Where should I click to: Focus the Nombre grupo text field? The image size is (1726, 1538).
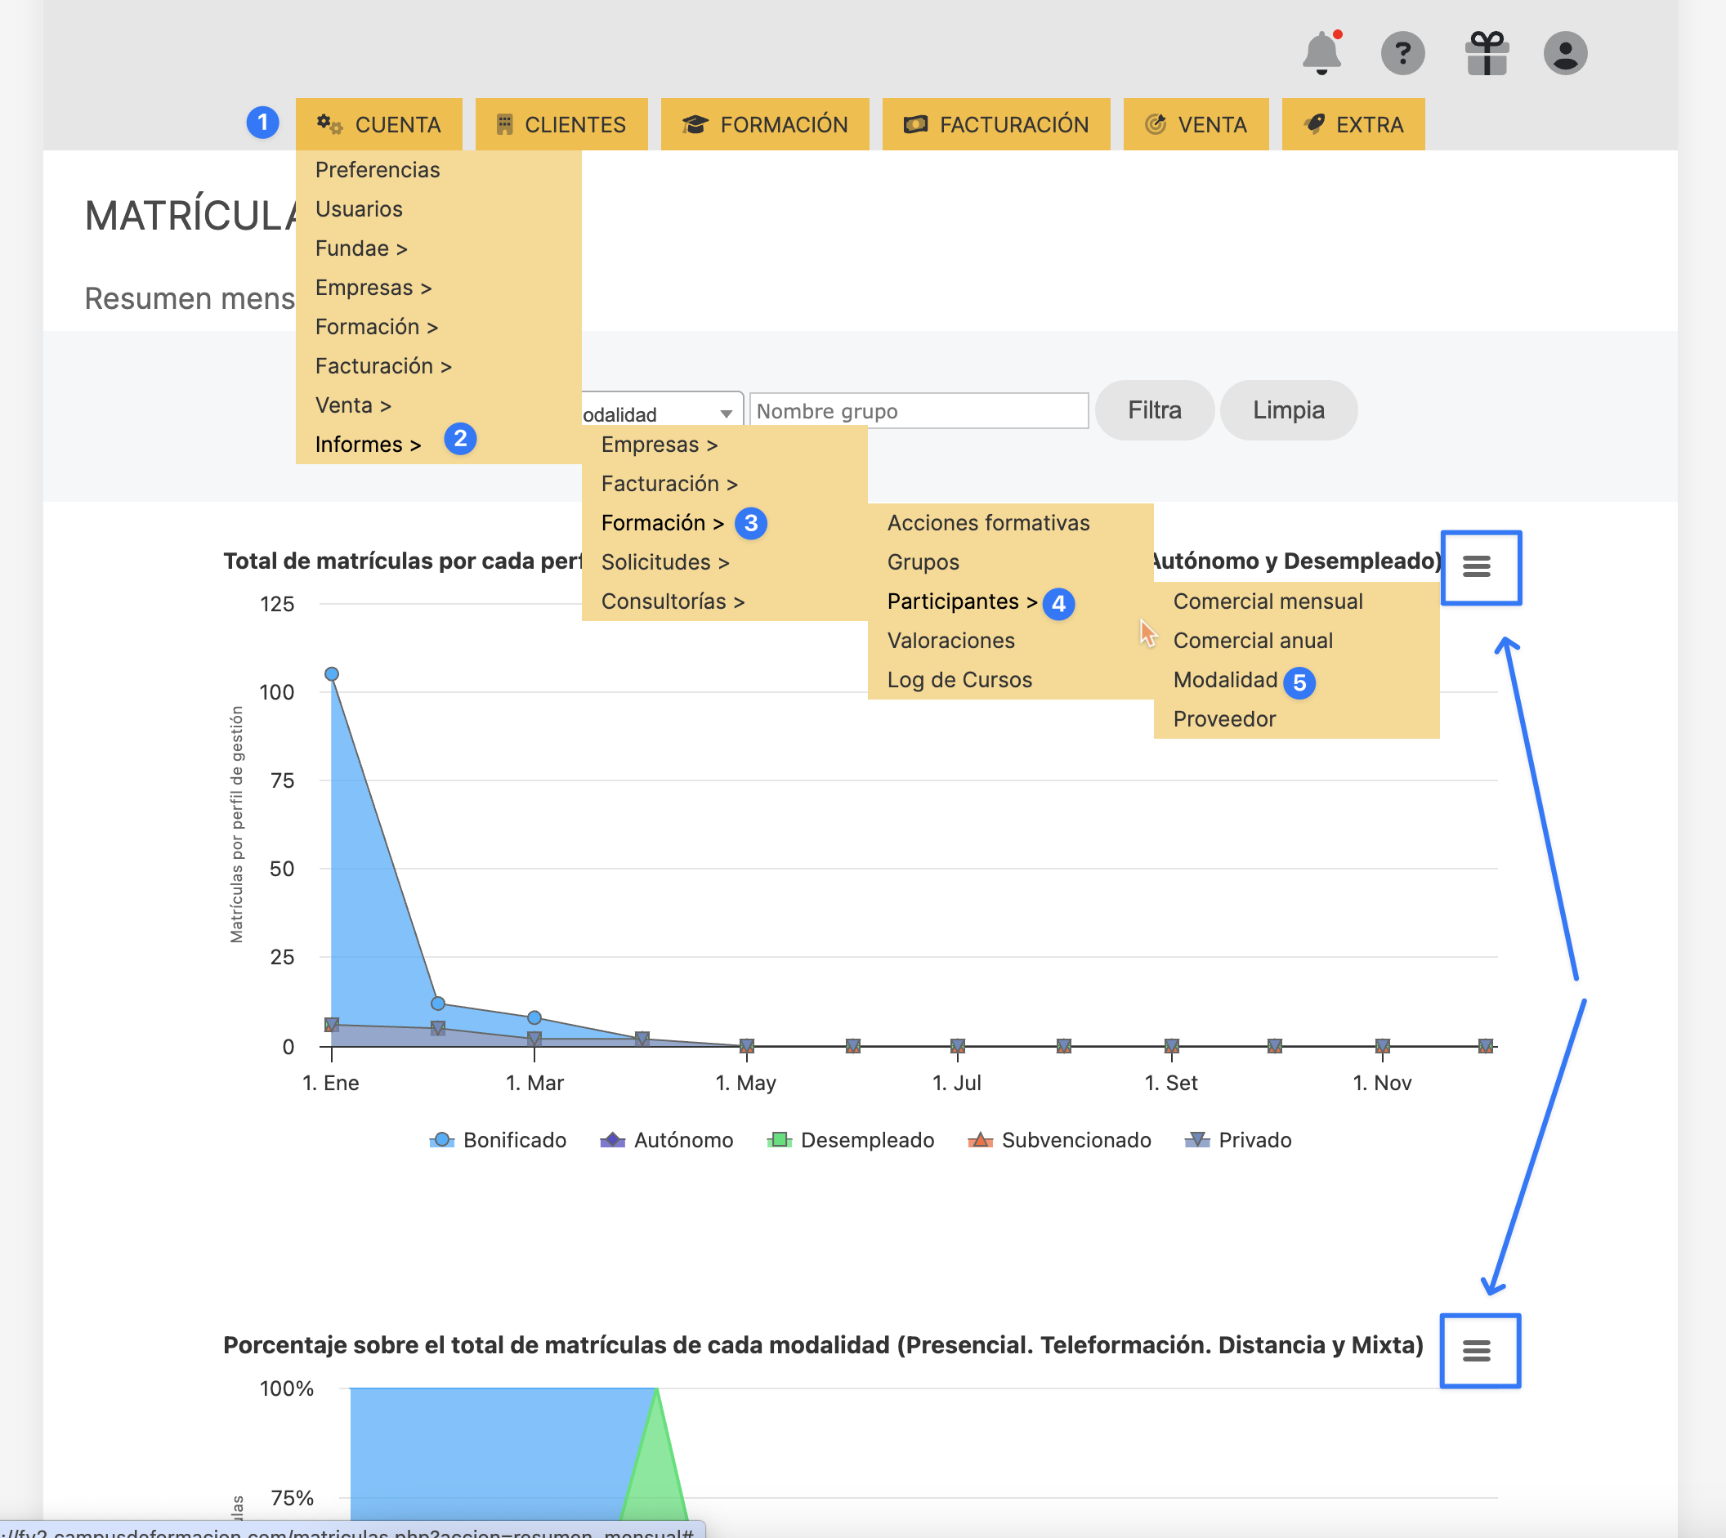coord(918,411)
